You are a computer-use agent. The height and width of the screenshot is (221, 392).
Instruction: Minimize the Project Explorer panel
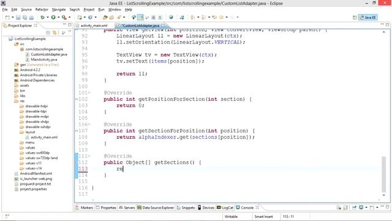(64, 25)
